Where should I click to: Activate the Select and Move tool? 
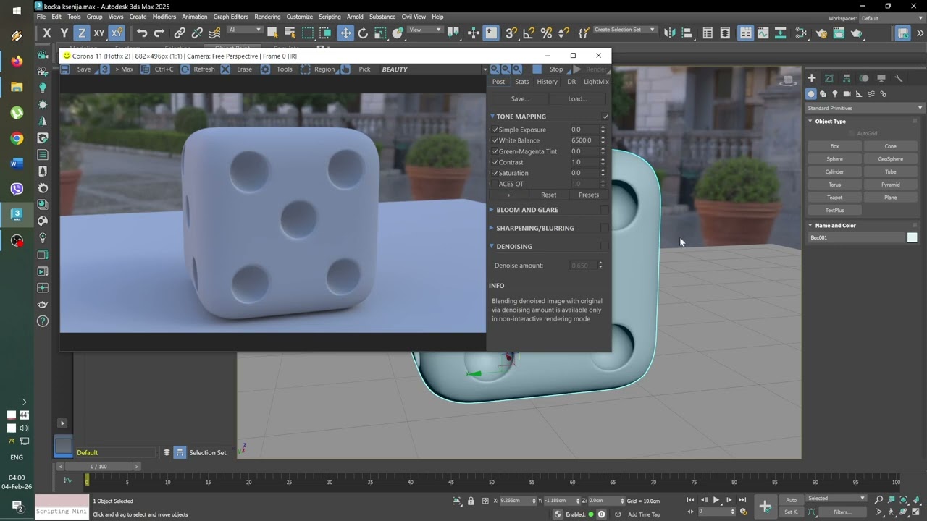coord(345,33)
